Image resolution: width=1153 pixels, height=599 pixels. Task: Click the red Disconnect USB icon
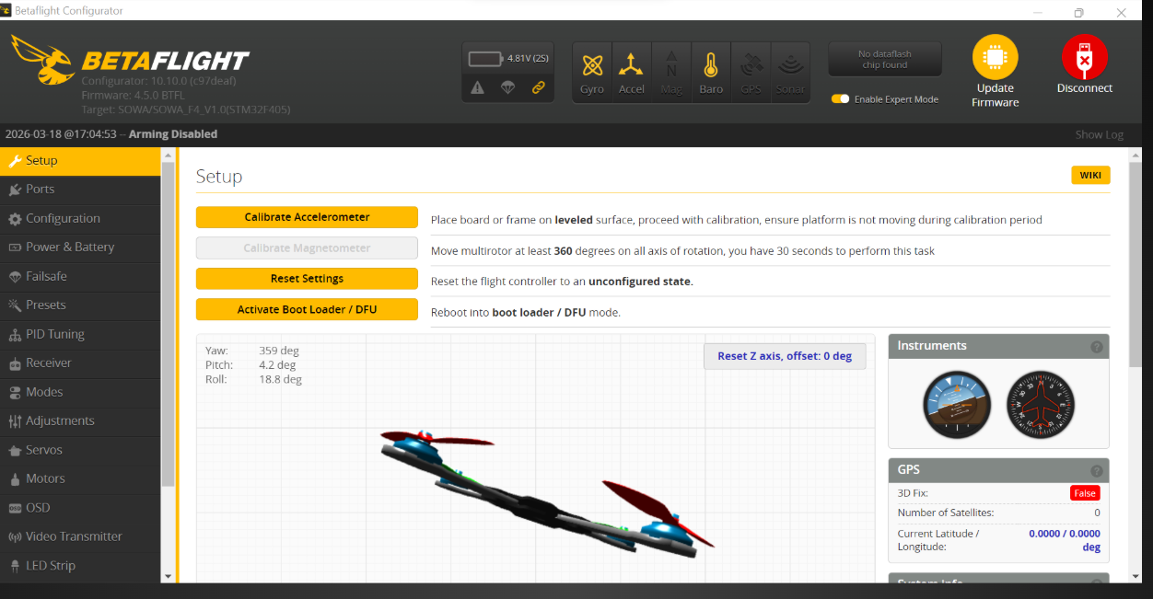tap(1084, 58)
